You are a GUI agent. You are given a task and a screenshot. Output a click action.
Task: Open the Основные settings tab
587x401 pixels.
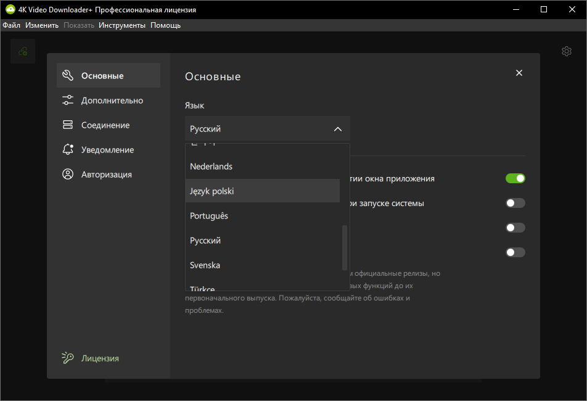point(109,75)
